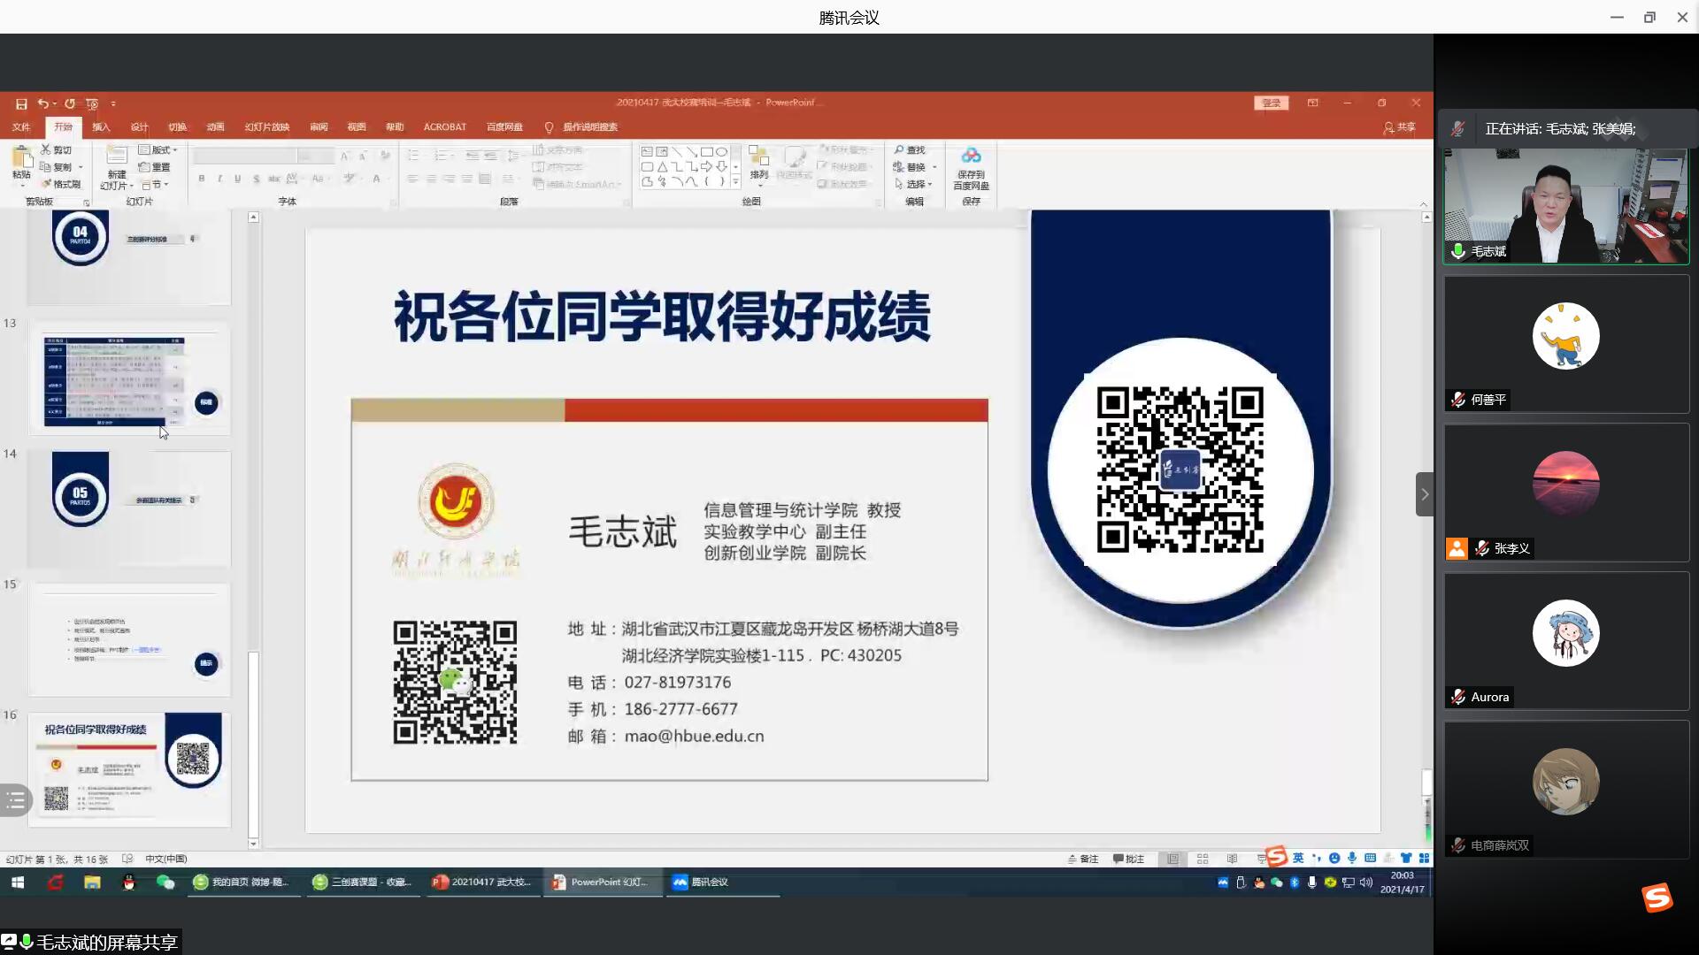
Task: Click the Redo icon in the quick access toolbar
Action: 69,103
